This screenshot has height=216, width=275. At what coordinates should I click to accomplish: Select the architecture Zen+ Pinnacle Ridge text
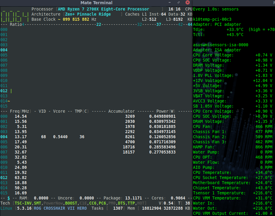click(88, 14)
